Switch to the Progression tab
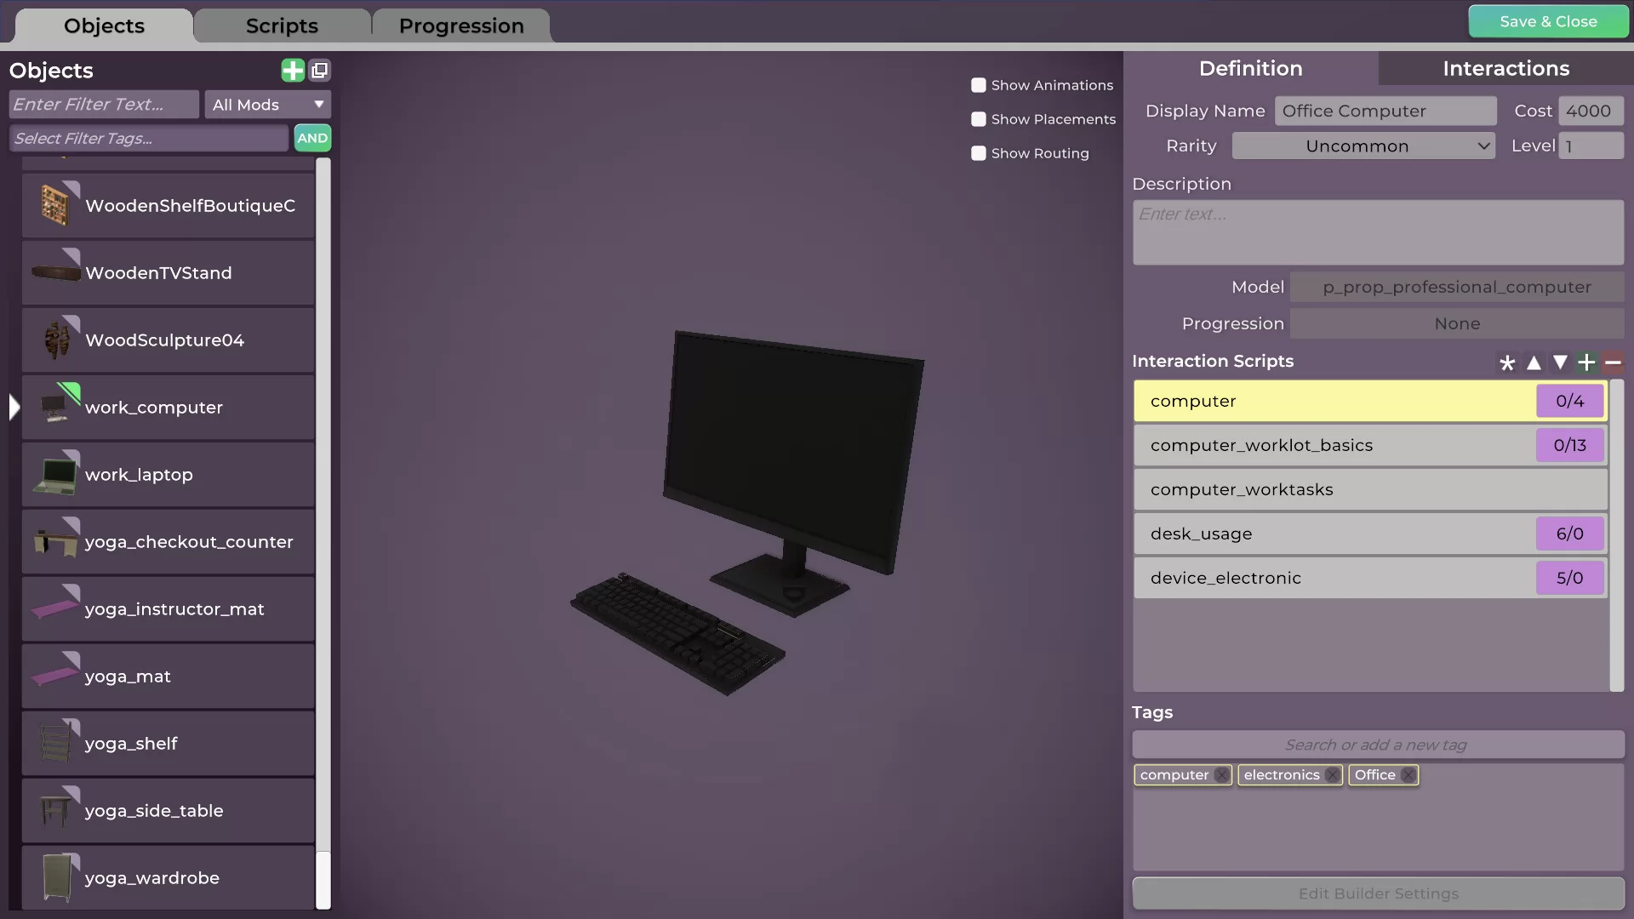This screenshot has height=919, width=1634. pyautogui.click(x=461, y=25)
